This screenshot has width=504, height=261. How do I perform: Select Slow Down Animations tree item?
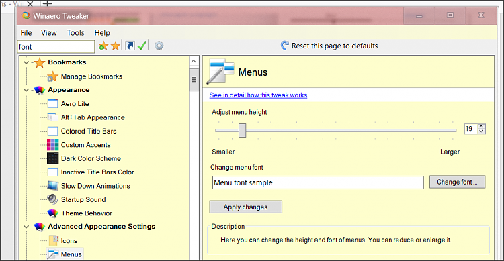pos(95,186)
